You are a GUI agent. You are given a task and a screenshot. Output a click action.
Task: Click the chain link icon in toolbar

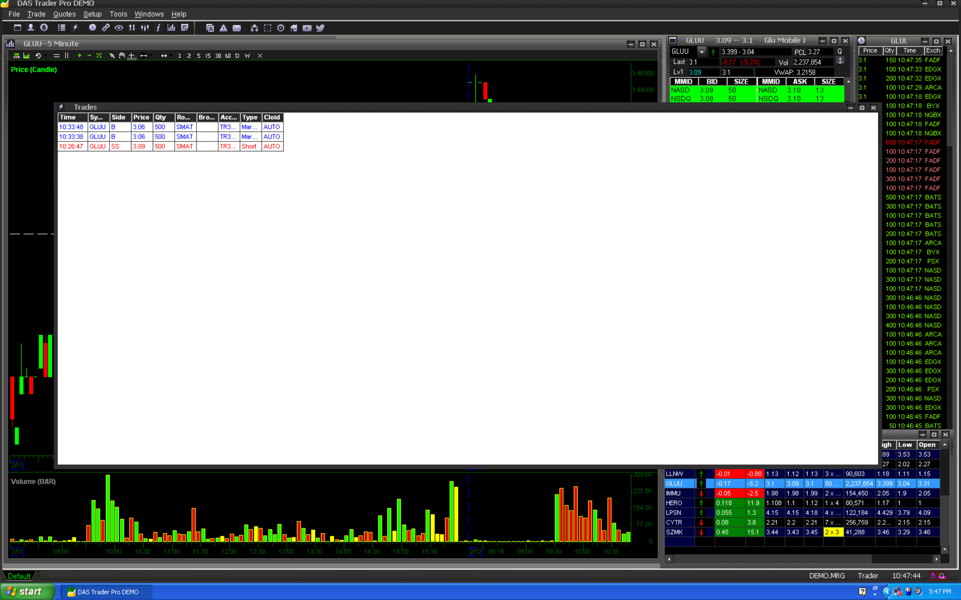pos(105,28)
